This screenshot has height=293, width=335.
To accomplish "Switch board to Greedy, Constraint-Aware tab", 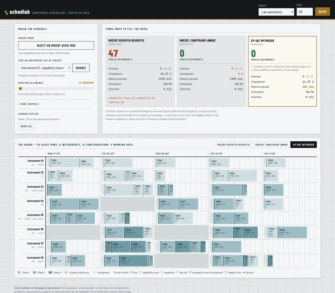I will (x=271, y=145).
